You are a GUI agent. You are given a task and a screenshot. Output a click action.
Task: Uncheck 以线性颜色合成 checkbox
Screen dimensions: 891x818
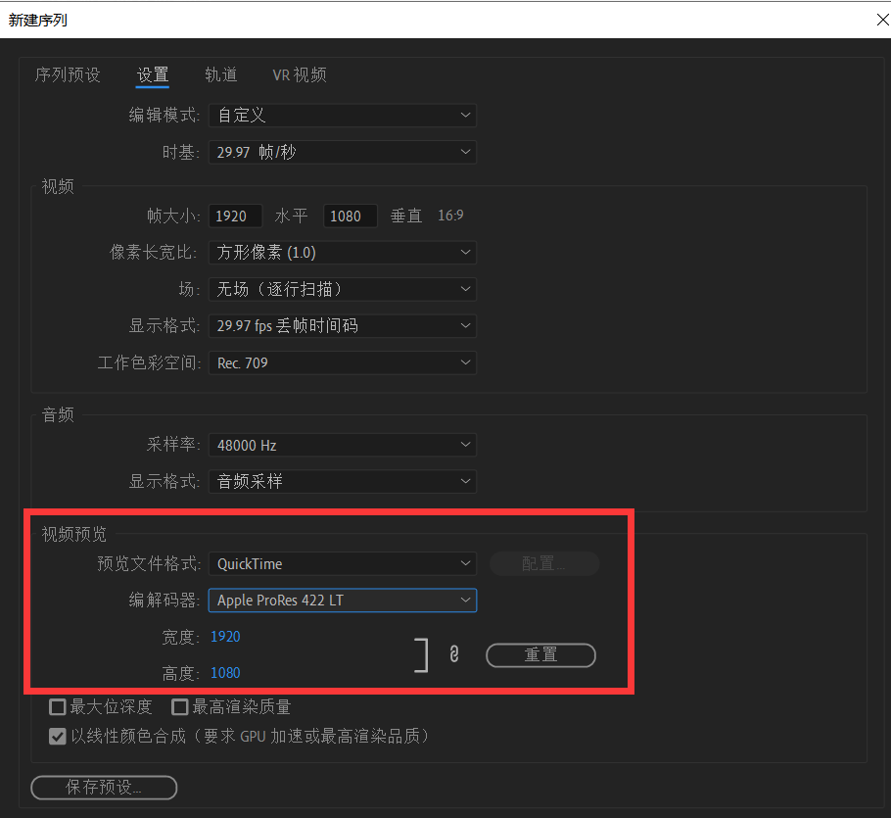[x=58, y=737]
